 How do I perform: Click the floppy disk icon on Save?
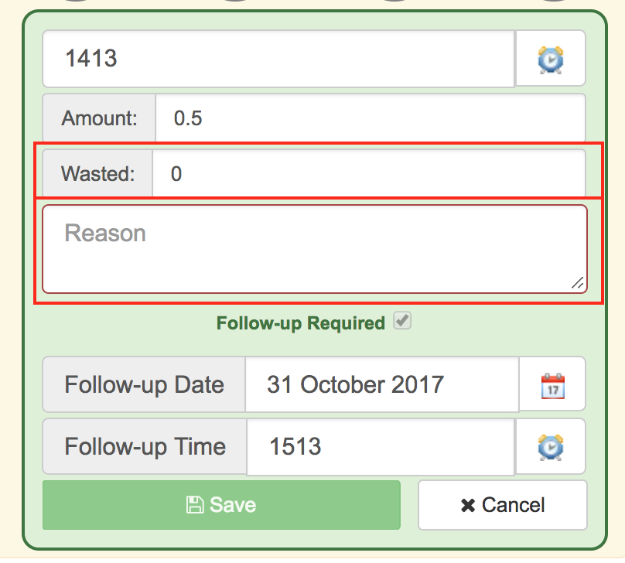[195, 506]
